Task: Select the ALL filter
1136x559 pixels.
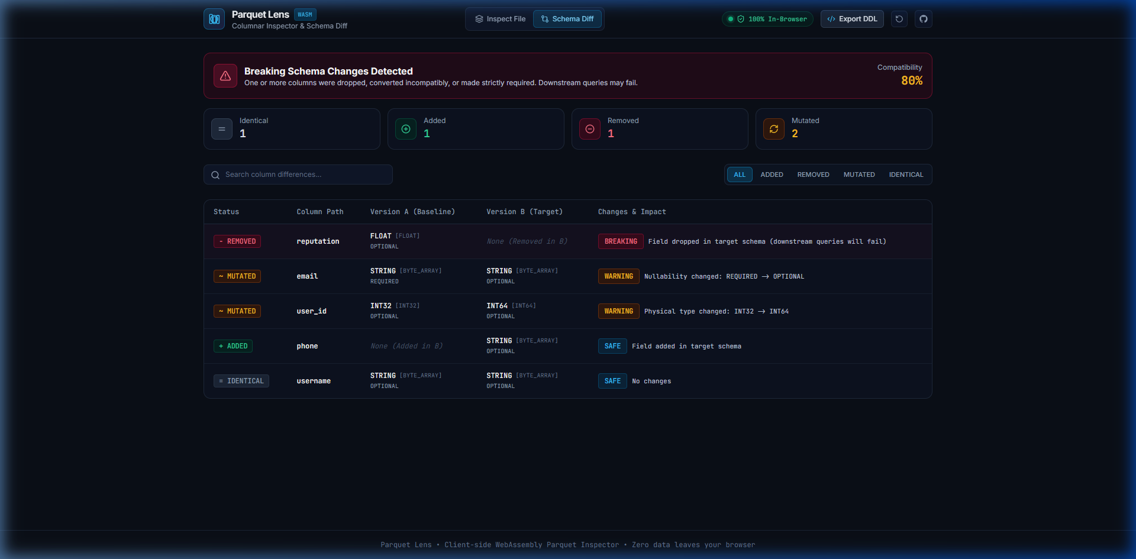Action: click(740, 175)
